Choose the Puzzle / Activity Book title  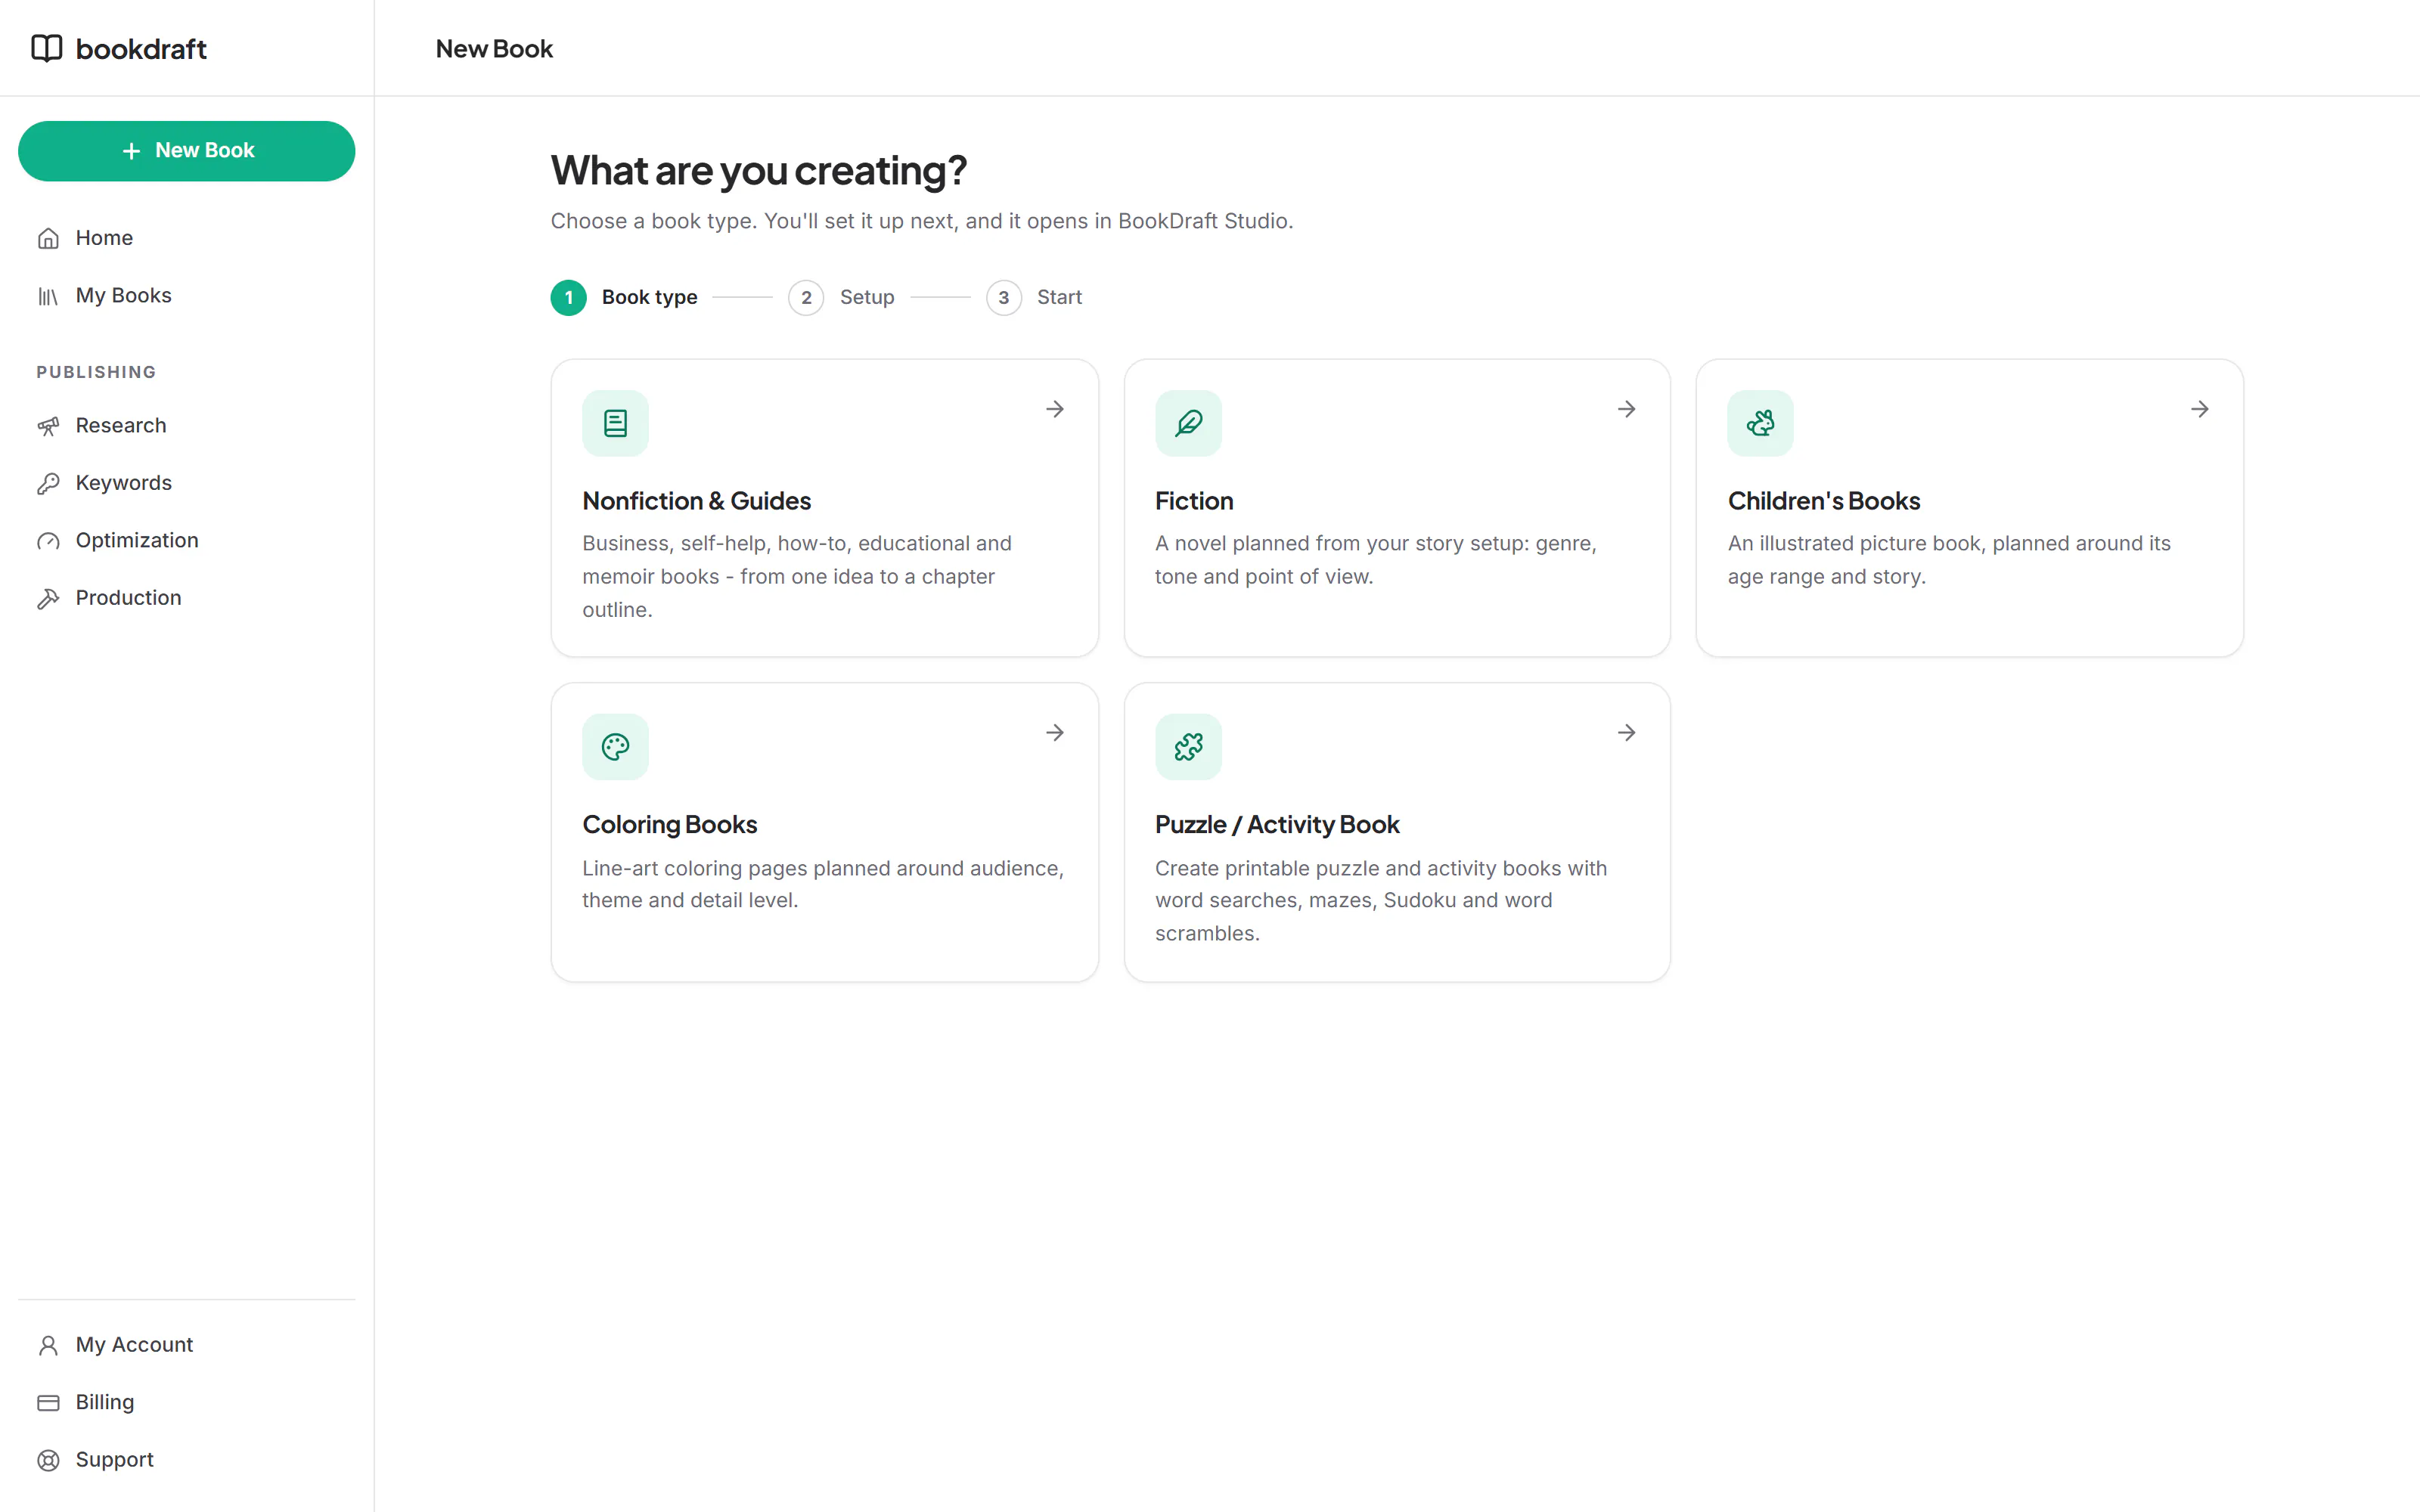coord(1277,825)
